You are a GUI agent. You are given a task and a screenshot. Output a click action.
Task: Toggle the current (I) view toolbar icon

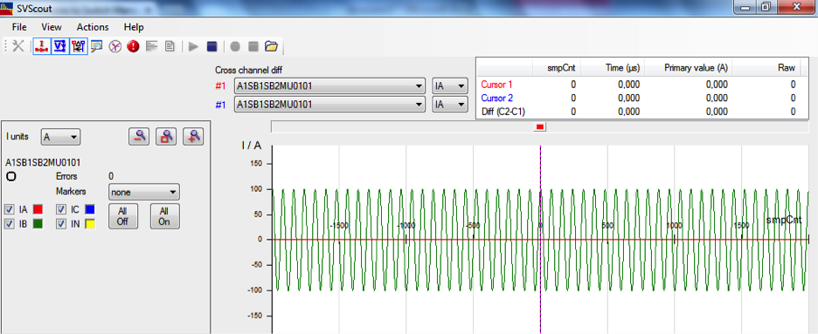point(41,46)
